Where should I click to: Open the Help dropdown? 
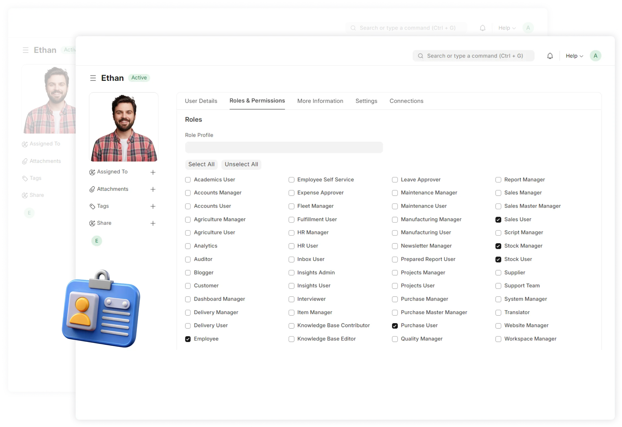pyautogui.click(x=574, y=55)
